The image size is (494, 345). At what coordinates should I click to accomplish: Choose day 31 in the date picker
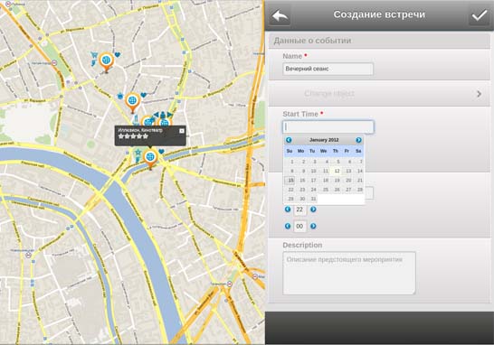click(x=313, y=199)
